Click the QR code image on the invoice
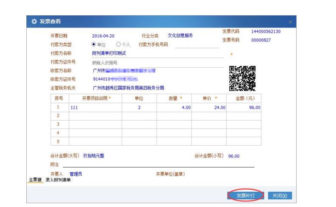The height and width of the screenshot is (207, 336). 242,78
